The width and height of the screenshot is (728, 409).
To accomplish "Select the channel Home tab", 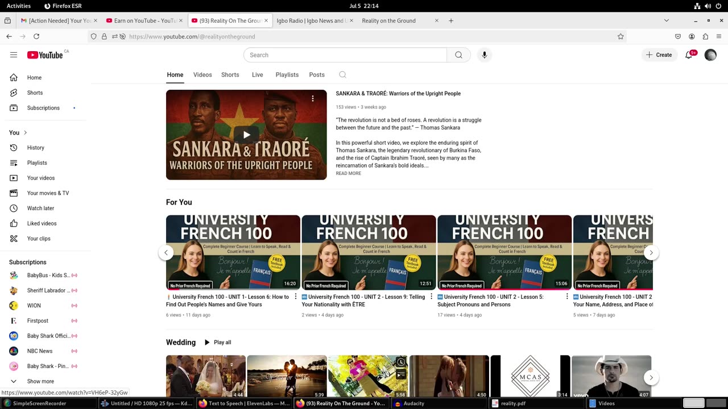I will coord(175,75).
